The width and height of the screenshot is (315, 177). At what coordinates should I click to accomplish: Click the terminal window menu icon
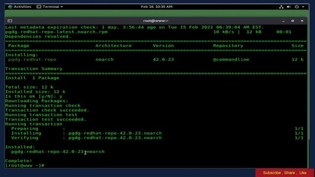(10, 21)
